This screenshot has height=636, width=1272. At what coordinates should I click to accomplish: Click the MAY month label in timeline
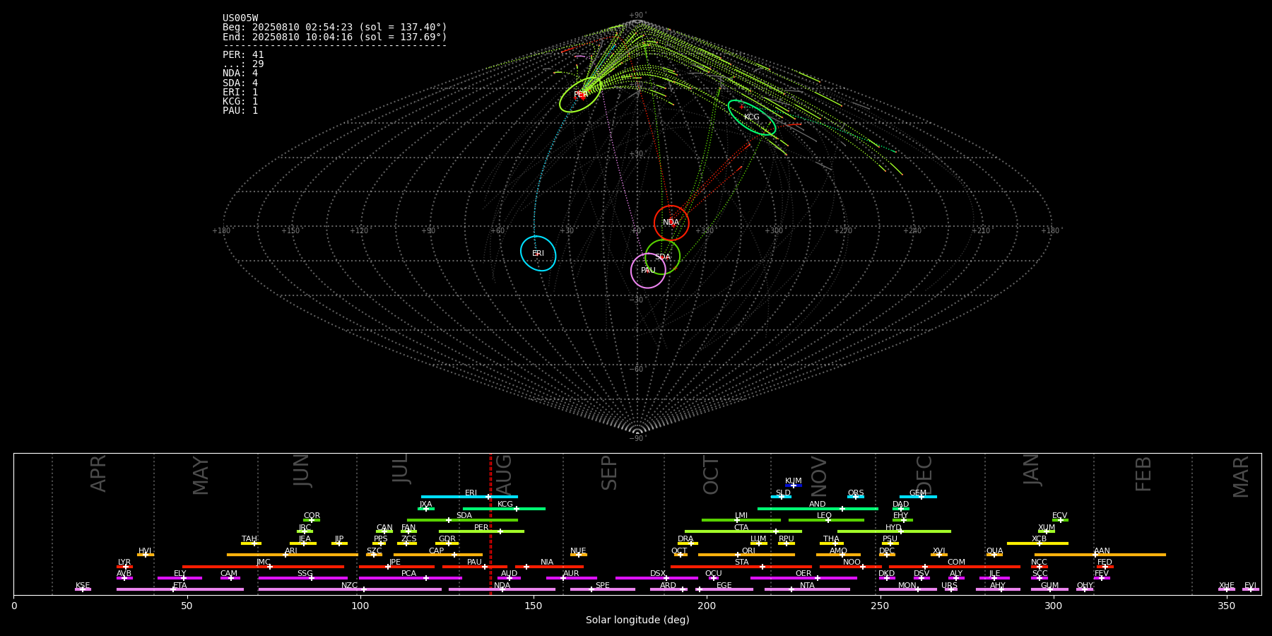point(201,476)
